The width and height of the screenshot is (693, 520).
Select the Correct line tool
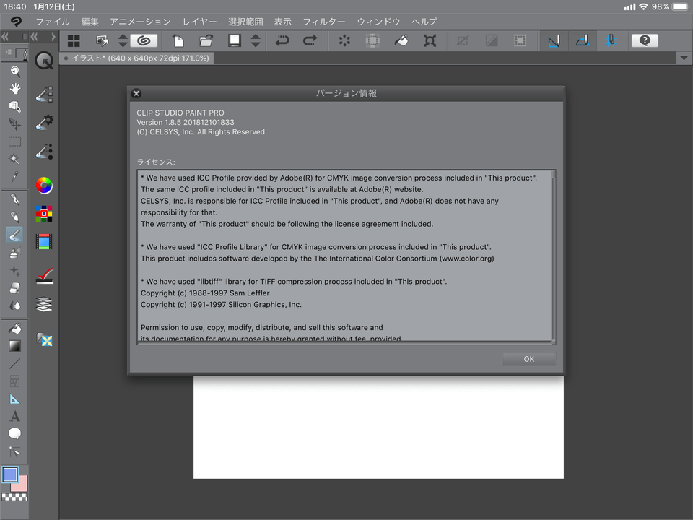click(15, 452)
